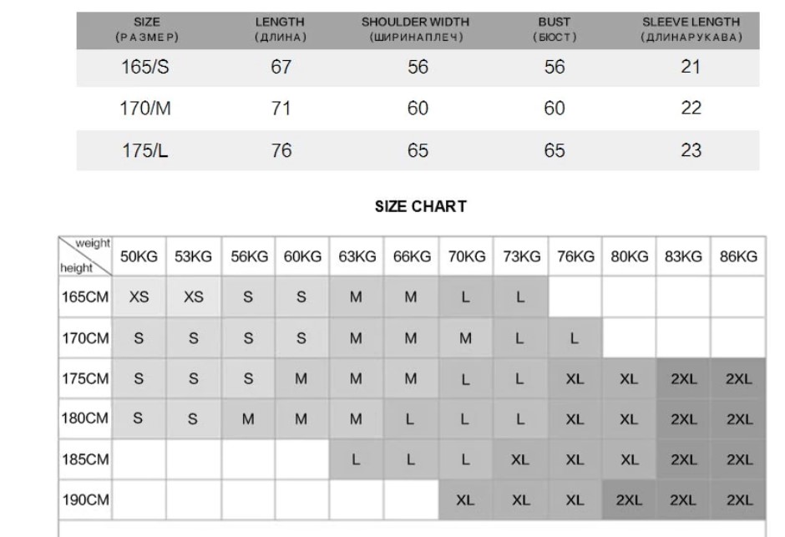785x537 pixels.
Task: Select the 70KG weight column header
Action: 466,257
